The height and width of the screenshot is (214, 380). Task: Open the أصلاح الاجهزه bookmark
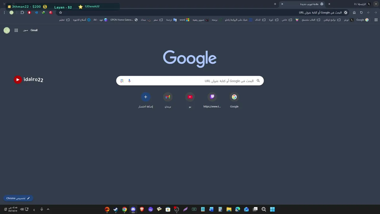click(82, 20)
